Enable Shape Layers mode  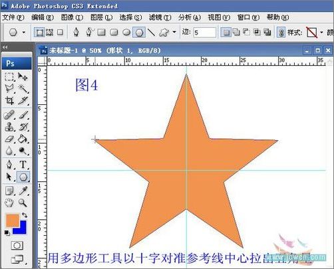(x=39, y=33)
